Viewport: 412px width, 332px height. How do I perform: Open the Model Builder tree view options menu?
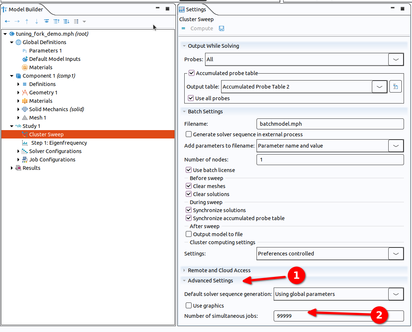(x=84, y=22)
